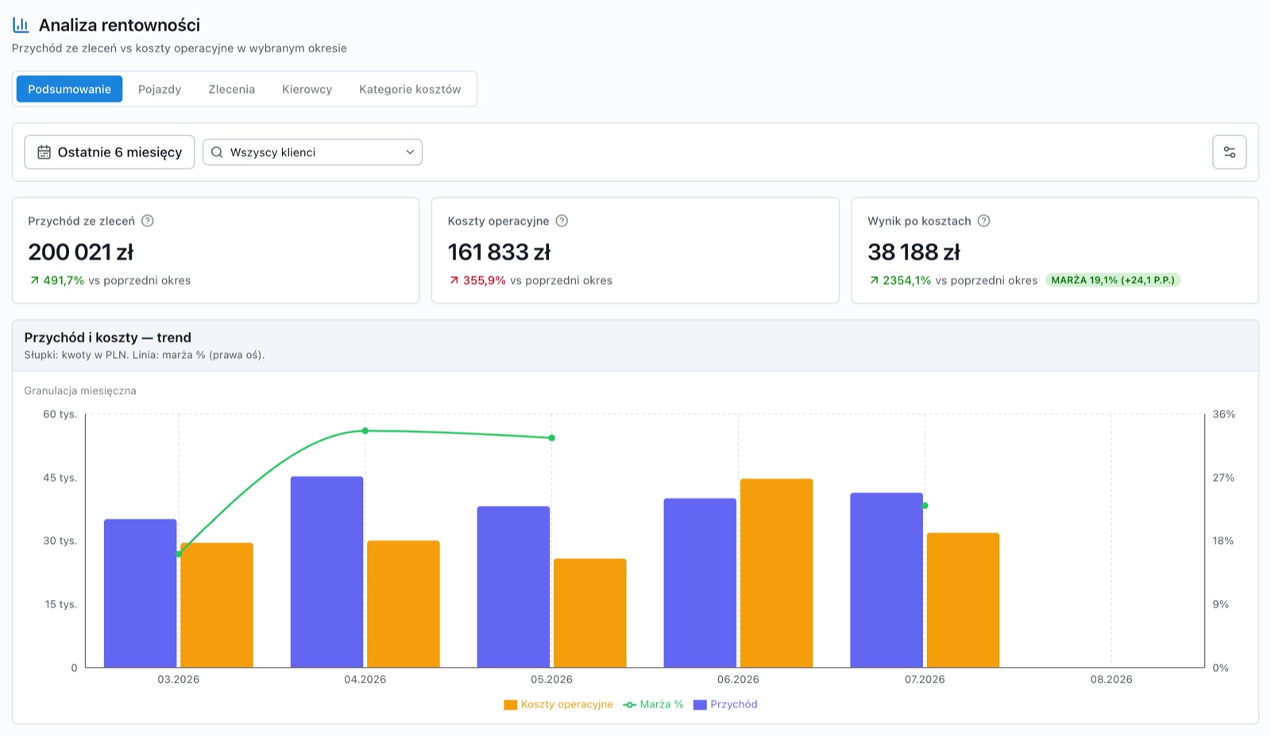Click the 04.2026 blue revenue bar
This screenshot has width=1271, height=736.
coord(327,572)
